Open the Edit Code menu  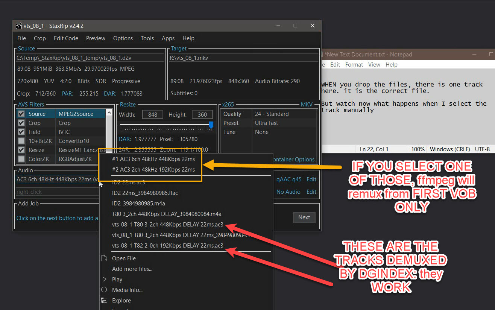coord(66,38)
